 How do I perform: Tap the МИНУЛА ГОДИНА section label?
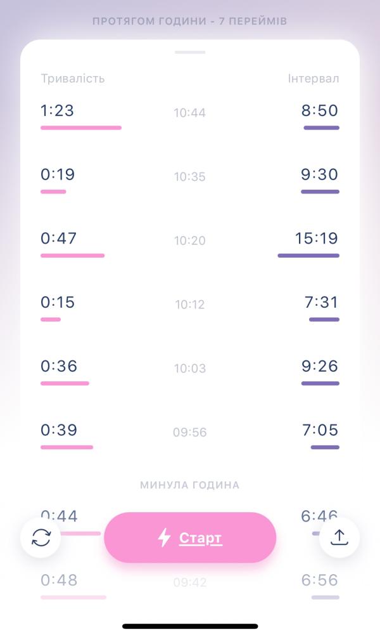(x=190, y=485)
